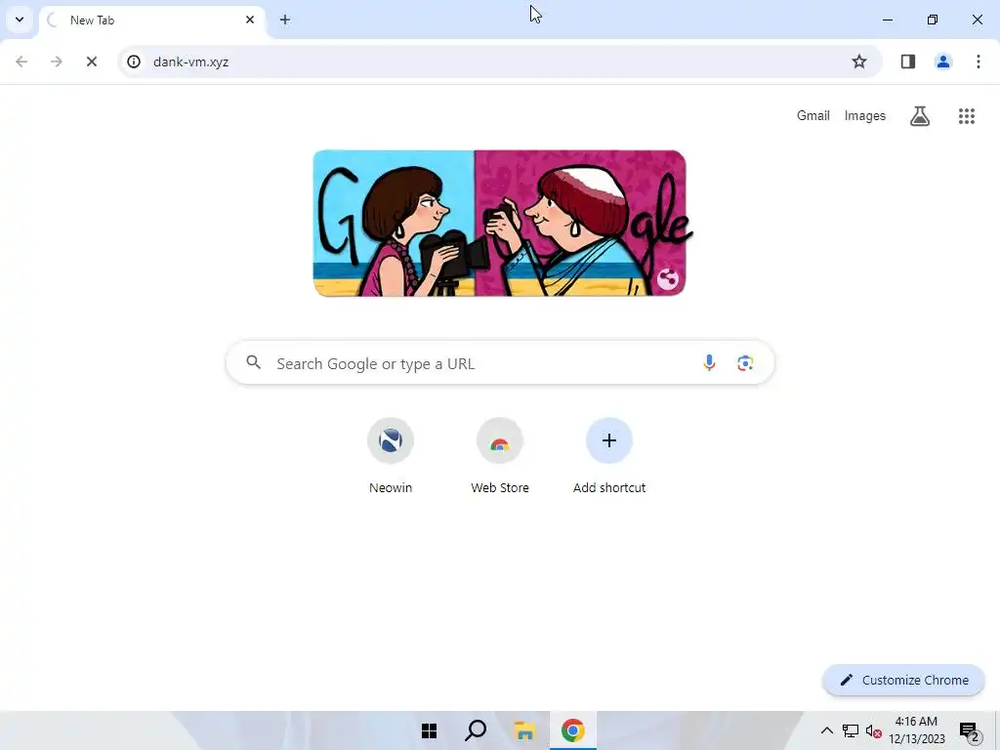View site information icon in address bar
This screenshot has height=750, width=1000.
coord(134,62)
